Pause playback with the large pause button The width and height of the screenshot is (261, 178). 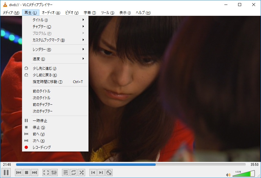tap(6, 173)
